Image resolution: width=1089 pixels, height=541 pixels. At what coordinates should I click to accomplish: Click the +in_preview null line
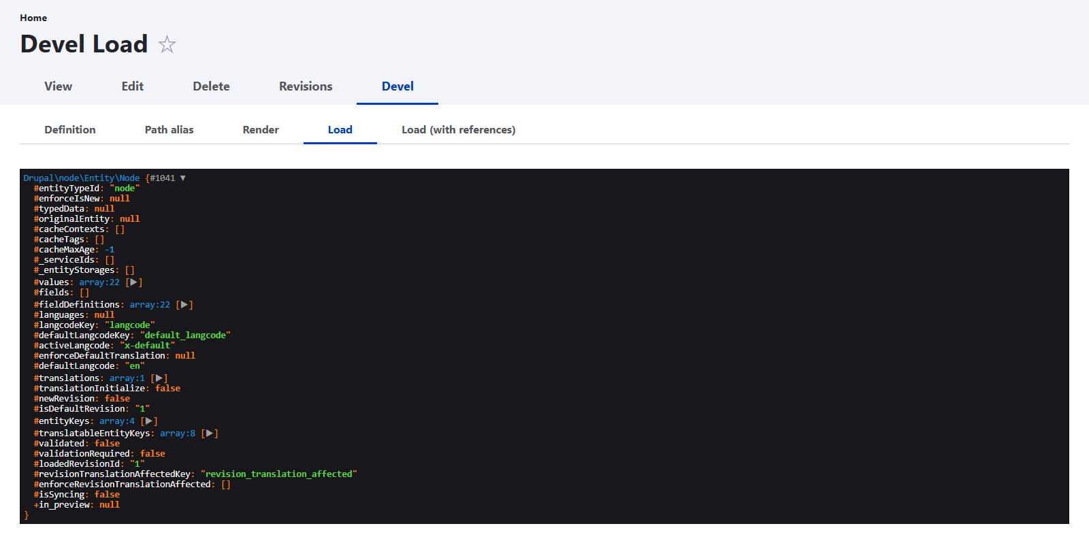tap(77, 505)
